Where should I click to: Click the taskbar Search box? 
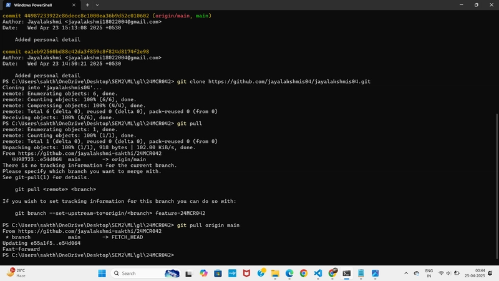[145, 274]
